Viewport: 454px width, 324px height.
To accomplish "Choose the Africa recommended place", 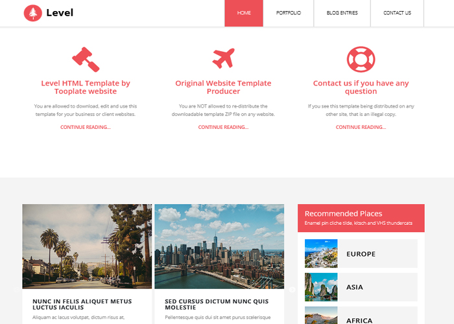I will [x=361, y=316].
